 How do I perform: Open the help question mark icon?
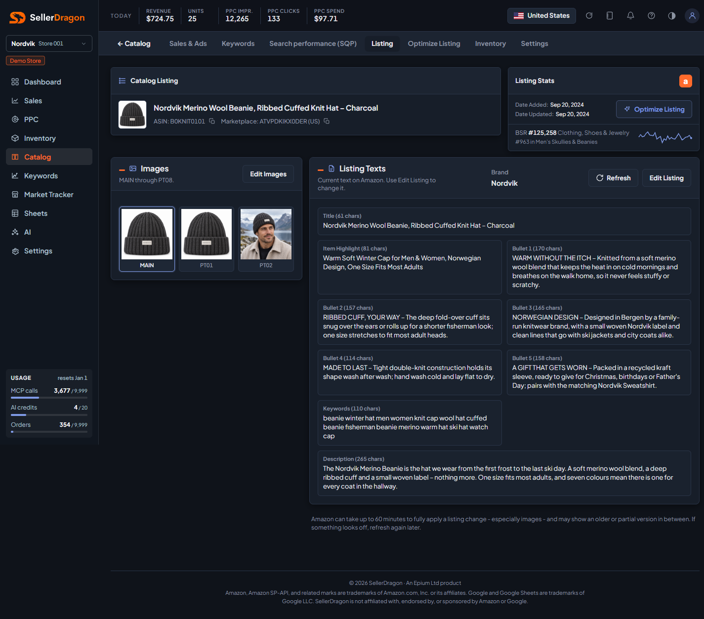(x=651, y=16)
